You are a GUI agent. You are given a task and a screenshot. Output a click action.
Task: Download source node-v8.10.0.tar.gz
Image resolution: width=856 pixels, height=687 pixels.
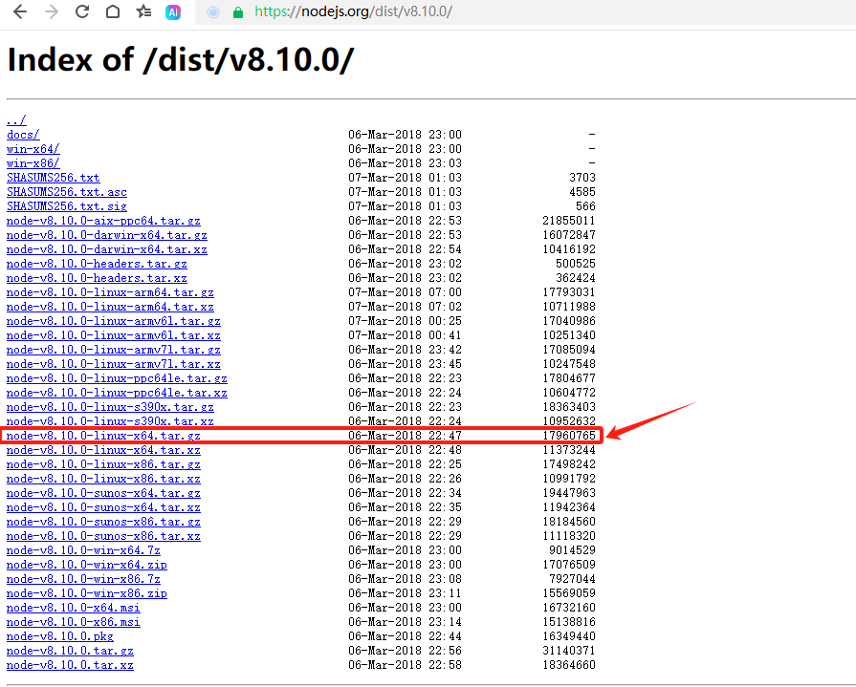[70, 651]
